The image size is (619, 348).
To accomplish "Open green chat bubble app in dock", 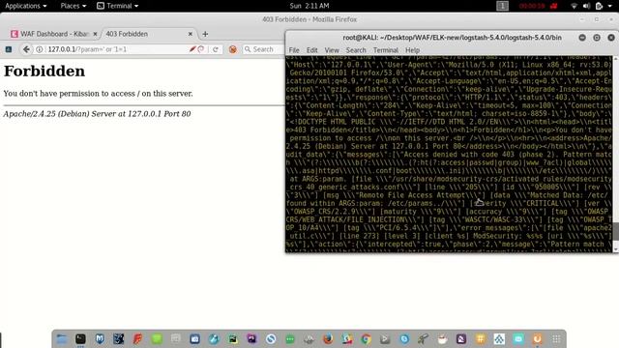I will point(290,339).
